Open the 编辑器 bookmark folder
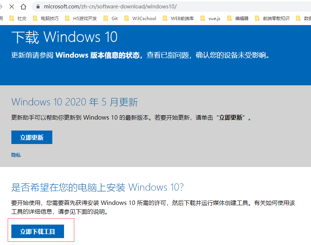 click(238, 18)
